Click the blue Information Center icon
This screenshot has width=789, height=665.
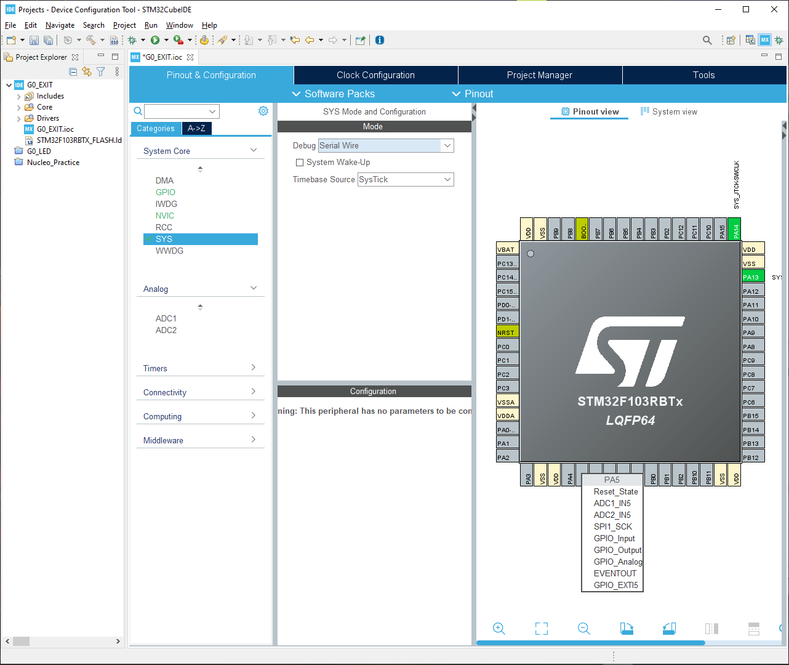380,40
